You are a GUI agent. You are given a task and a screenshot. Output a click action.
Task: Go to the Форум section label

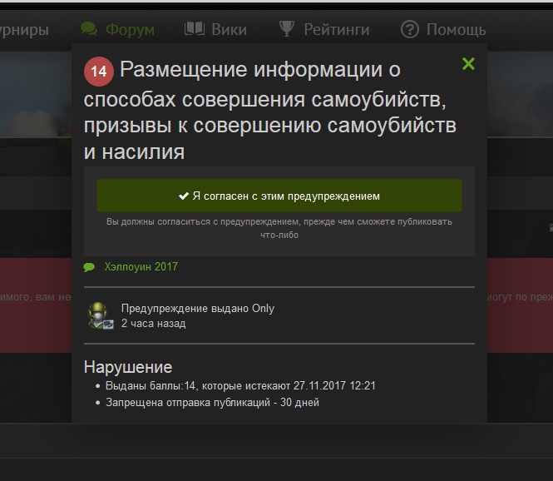(130, 30)
